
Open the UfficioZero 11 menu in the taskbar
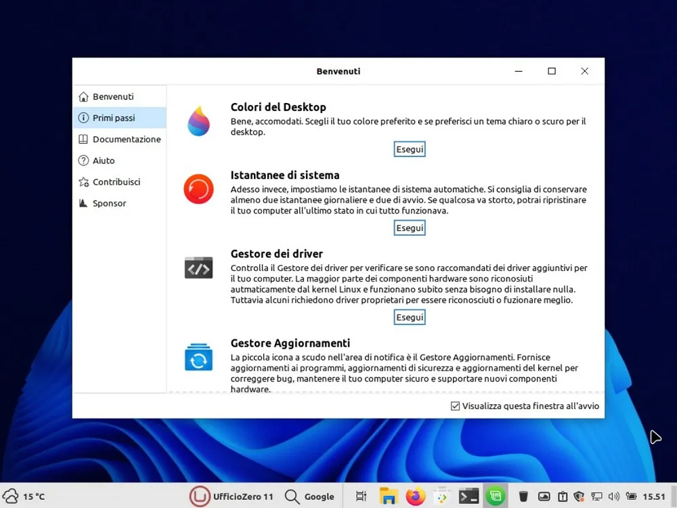tap(232, 496)
